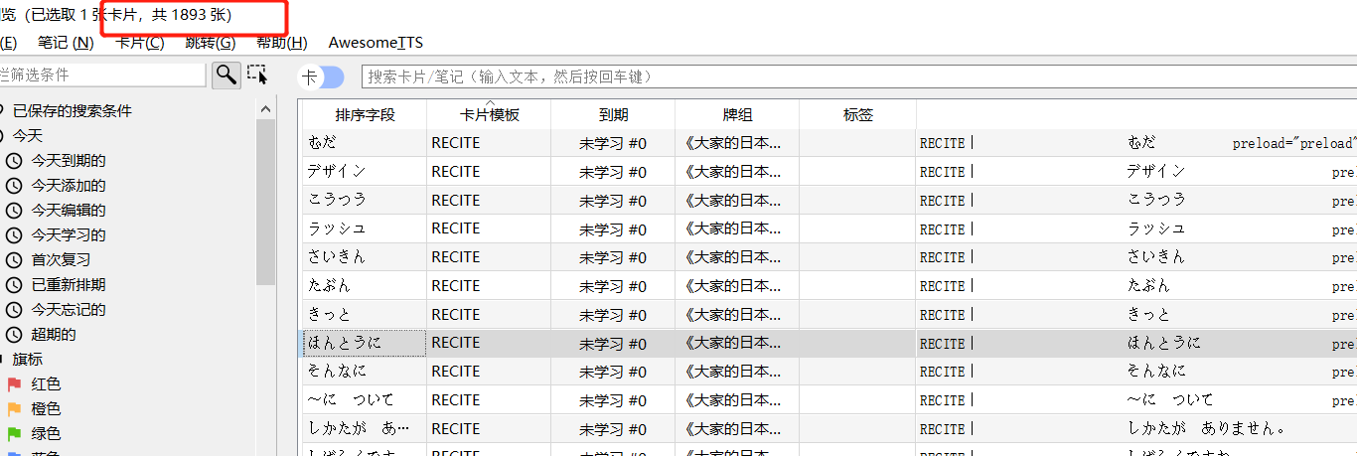
Task: Sort by the 卡片模板 column header
Action: click(489, 115)
